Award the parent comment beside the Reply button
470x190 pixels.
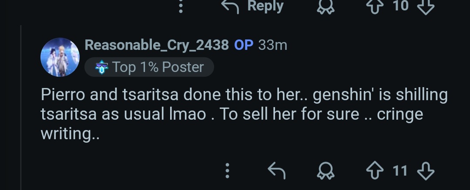[x=326, y=7]
